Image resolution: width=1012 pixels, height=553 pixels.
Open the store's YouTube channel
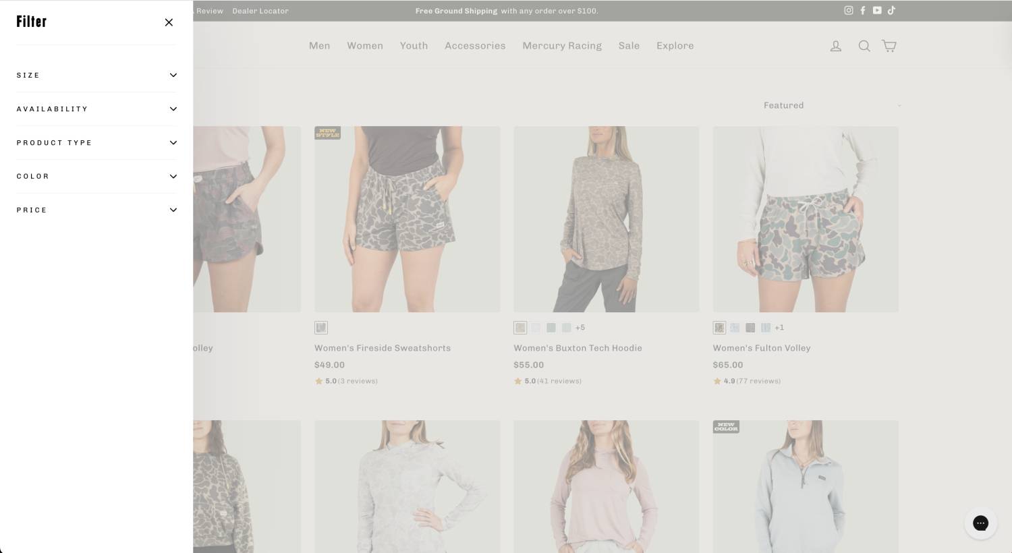[877, 10]
